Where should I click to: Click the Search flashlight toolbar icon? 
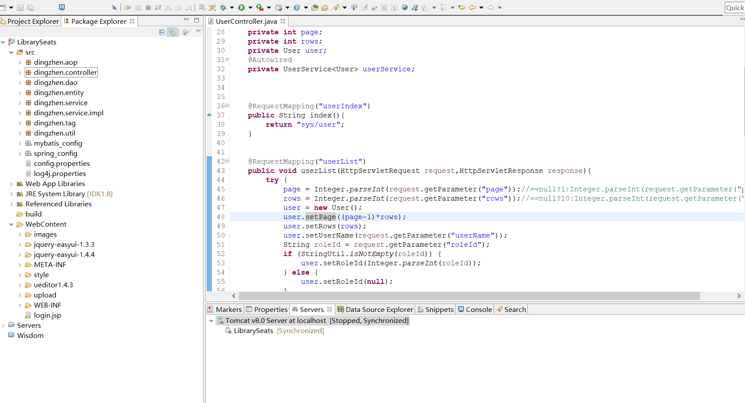tap(335, 7)
